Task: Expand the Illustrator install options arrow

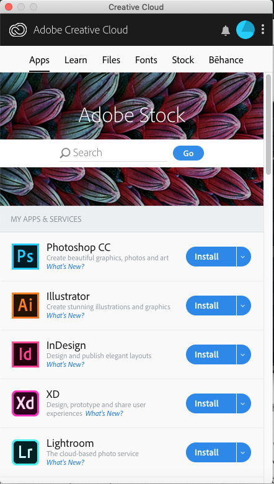Action: coord(244,306)
